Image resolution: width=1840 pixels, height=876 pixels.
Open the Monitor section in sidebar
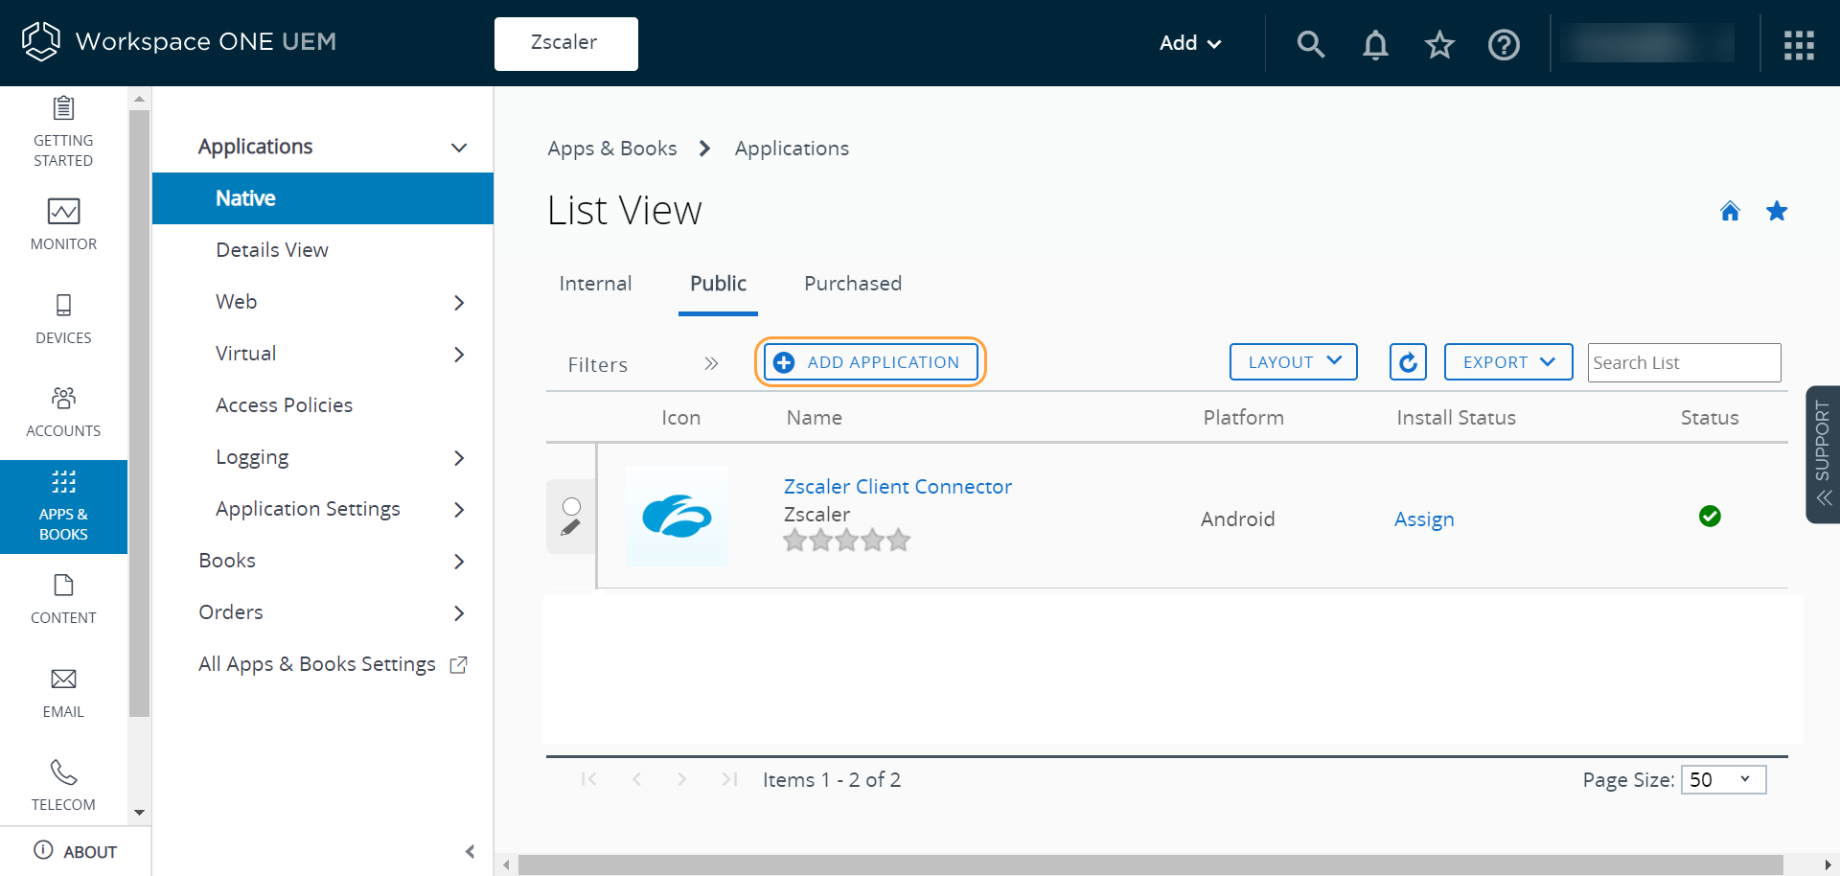pyautogui.click(x=63, y=224)
